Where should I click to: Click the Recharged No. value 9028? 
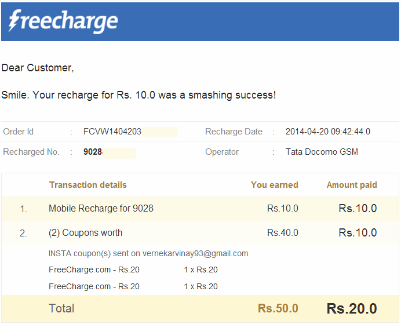point(93,152)
